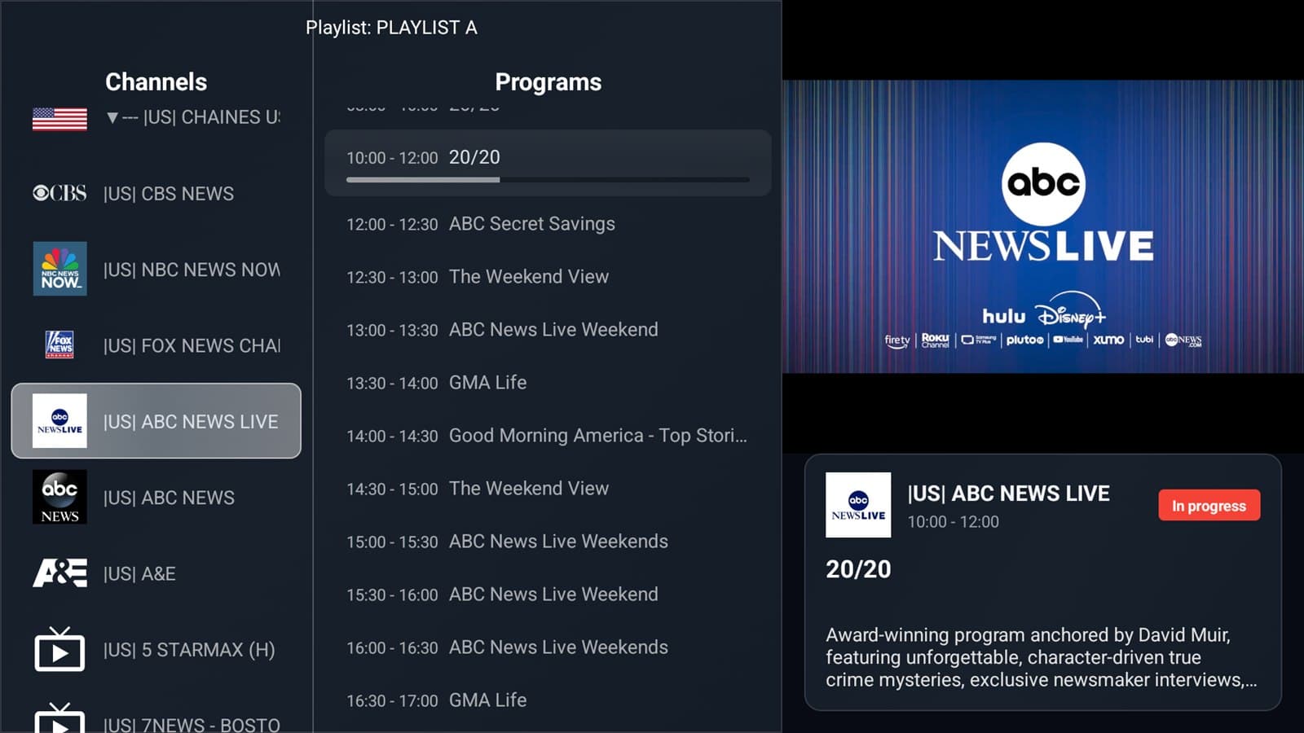Switch to the Programs column header
Screen dimensions: 1304x733
tap(548, 81)
